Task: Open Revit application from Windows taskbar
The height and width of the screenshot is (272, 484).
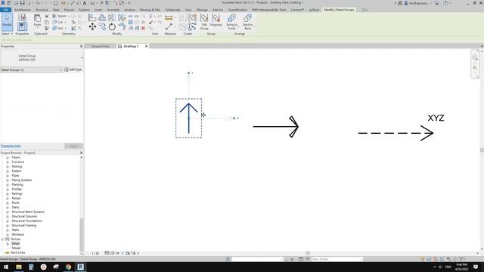Action: click(x=81, y=267)
